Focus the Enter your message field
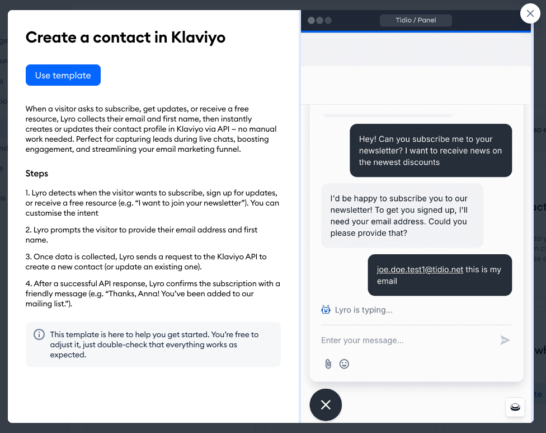Image resolution: width=546 pixels, height=433 pixels. [406, 340]
